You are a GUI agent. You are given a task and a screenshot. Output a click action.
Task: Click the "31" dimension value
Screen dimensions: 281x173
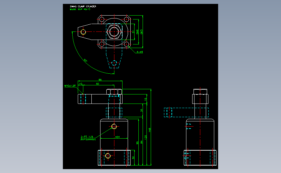pos(133,32)
